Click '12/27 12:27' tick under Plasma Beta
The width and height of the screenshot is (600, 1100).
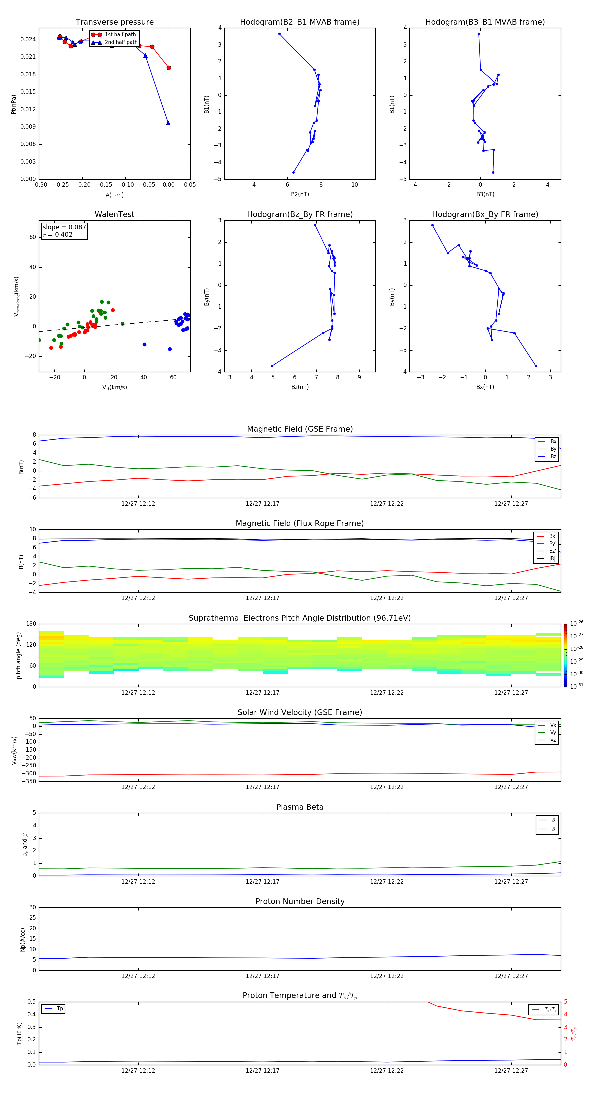pyautogui.click(x=511, y=882)
